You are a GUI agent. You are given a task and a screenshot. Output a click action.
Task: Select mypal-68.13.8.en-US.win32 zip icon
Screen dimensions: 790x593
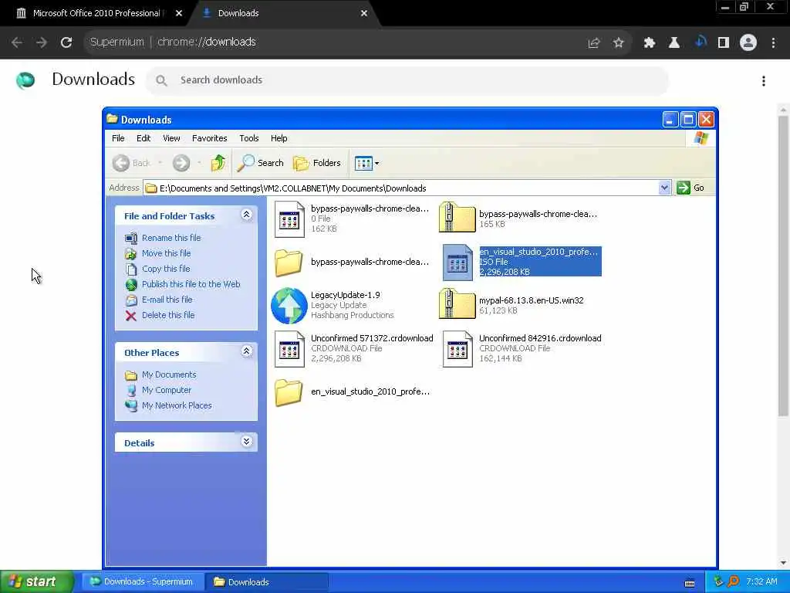457,303
